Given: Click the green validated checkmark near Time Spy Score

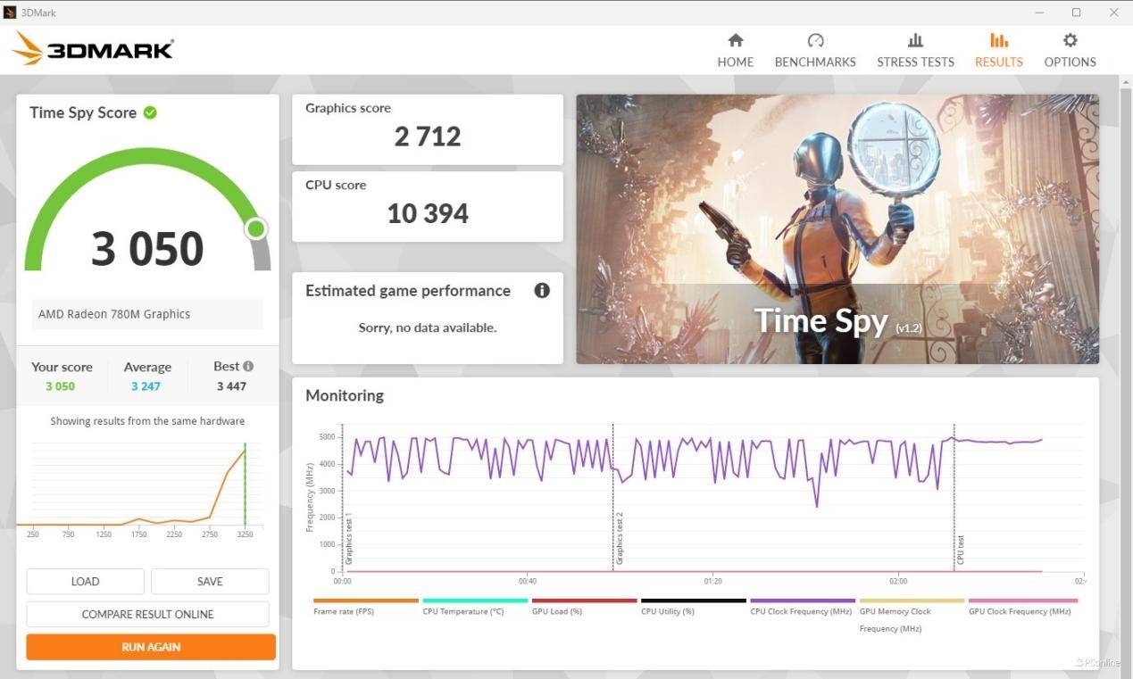Looking at the screenshot, I should click(150, 112).
